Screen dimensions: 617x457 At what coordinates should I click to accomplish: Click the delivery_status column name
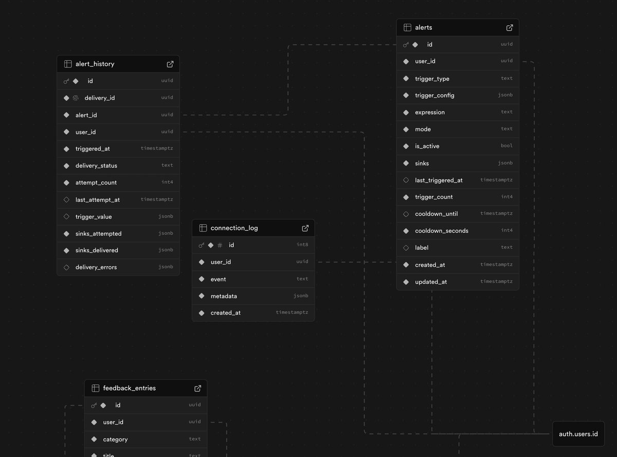tap(96, 166)
